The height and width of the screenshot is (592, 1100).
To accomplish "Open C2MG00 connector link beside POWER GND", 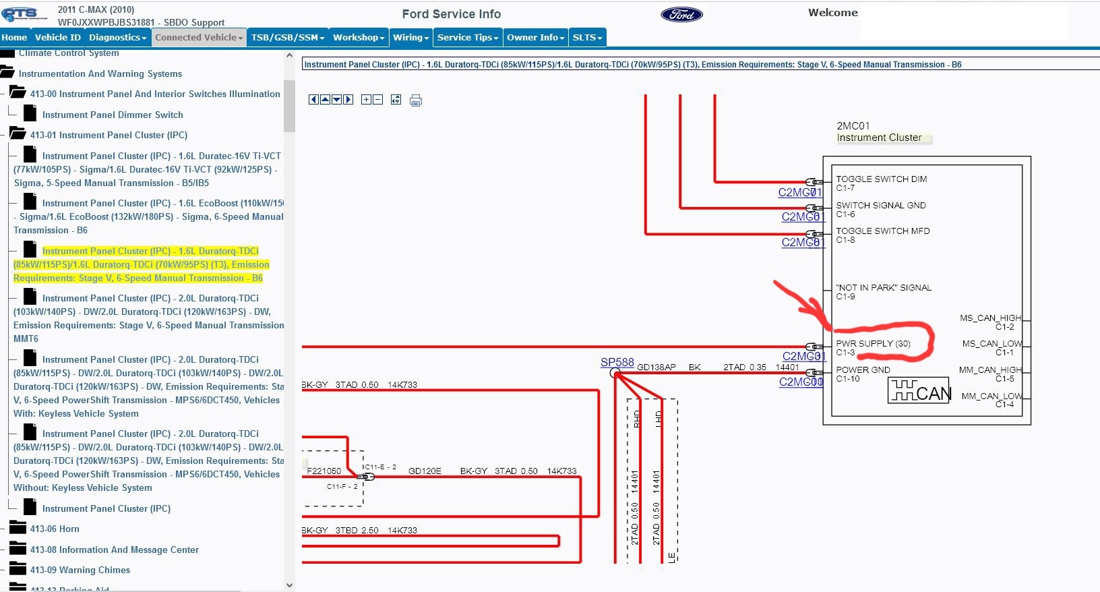I will pos(801,382).
